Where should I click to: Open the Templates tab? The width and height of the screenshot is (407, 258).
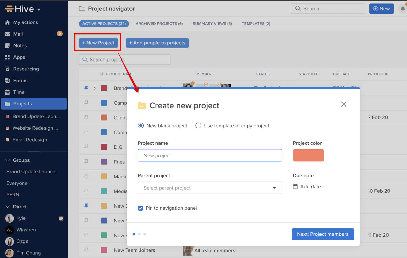[256, 23]
